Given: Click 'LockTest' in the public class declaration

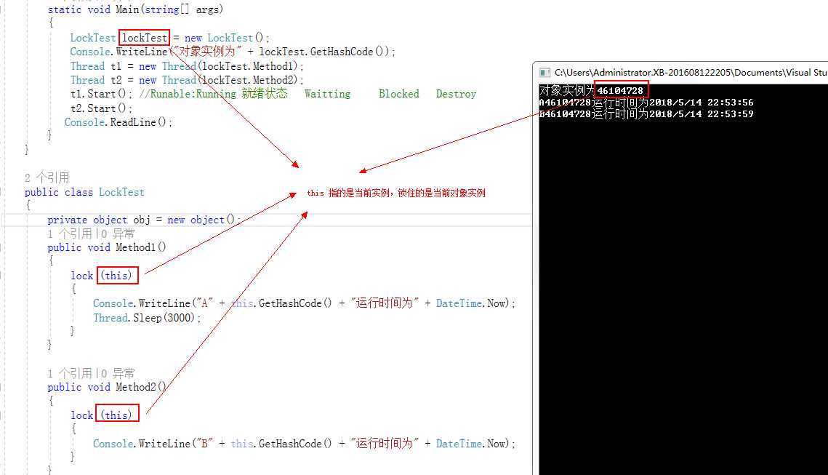Looking at the screenshot, I should tap(121, 192).
